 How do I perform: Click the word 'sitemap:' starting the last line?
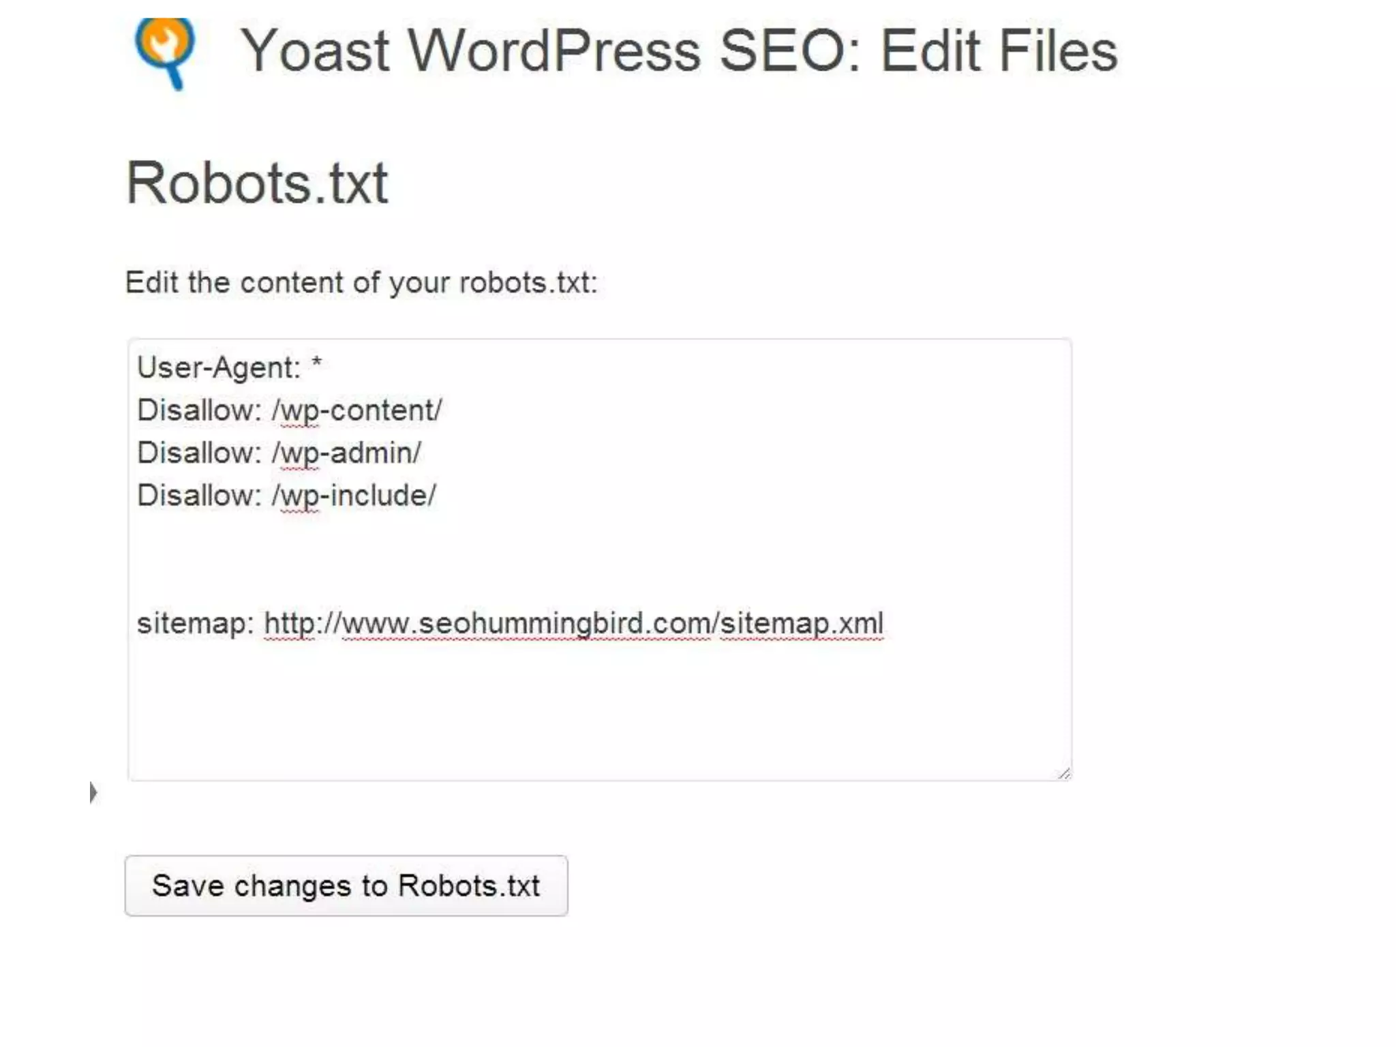click(x=196, y=623)
